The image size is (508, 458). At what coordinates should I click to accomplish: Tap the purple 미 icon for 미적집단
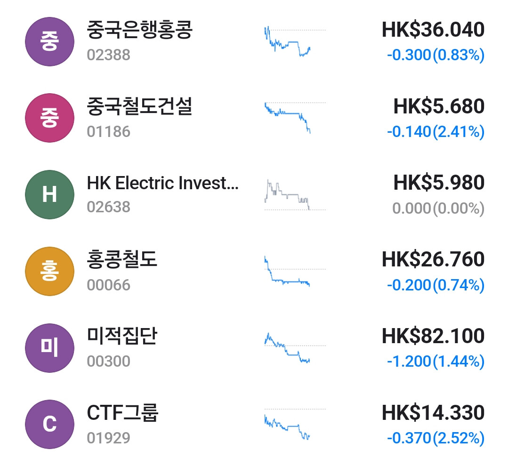[49, 347]
